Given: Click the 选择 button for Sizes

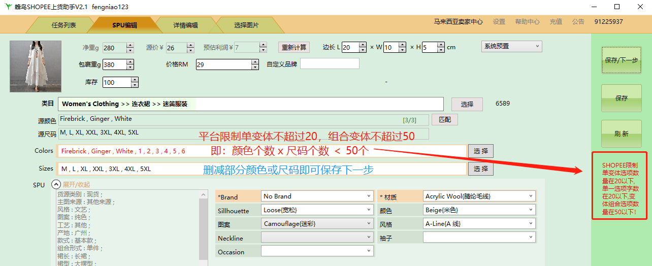Looking at the screenshot, I should pyautogui.click(x=480, y=169).
